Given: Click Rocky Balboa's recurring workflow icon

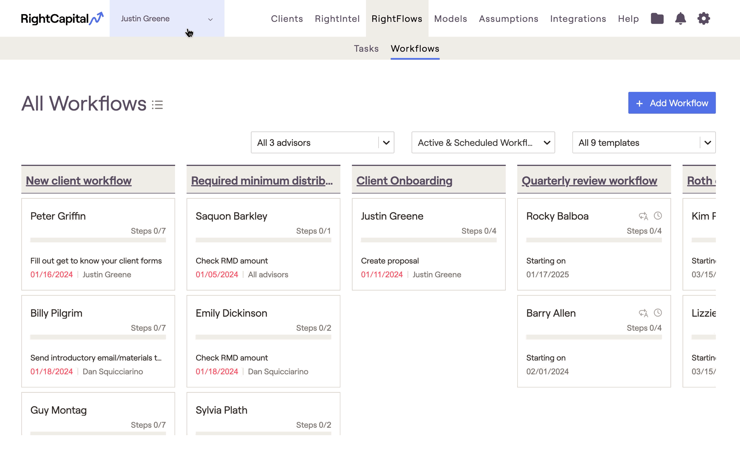Looking at the screenshot, I should [x=643, y=216].
